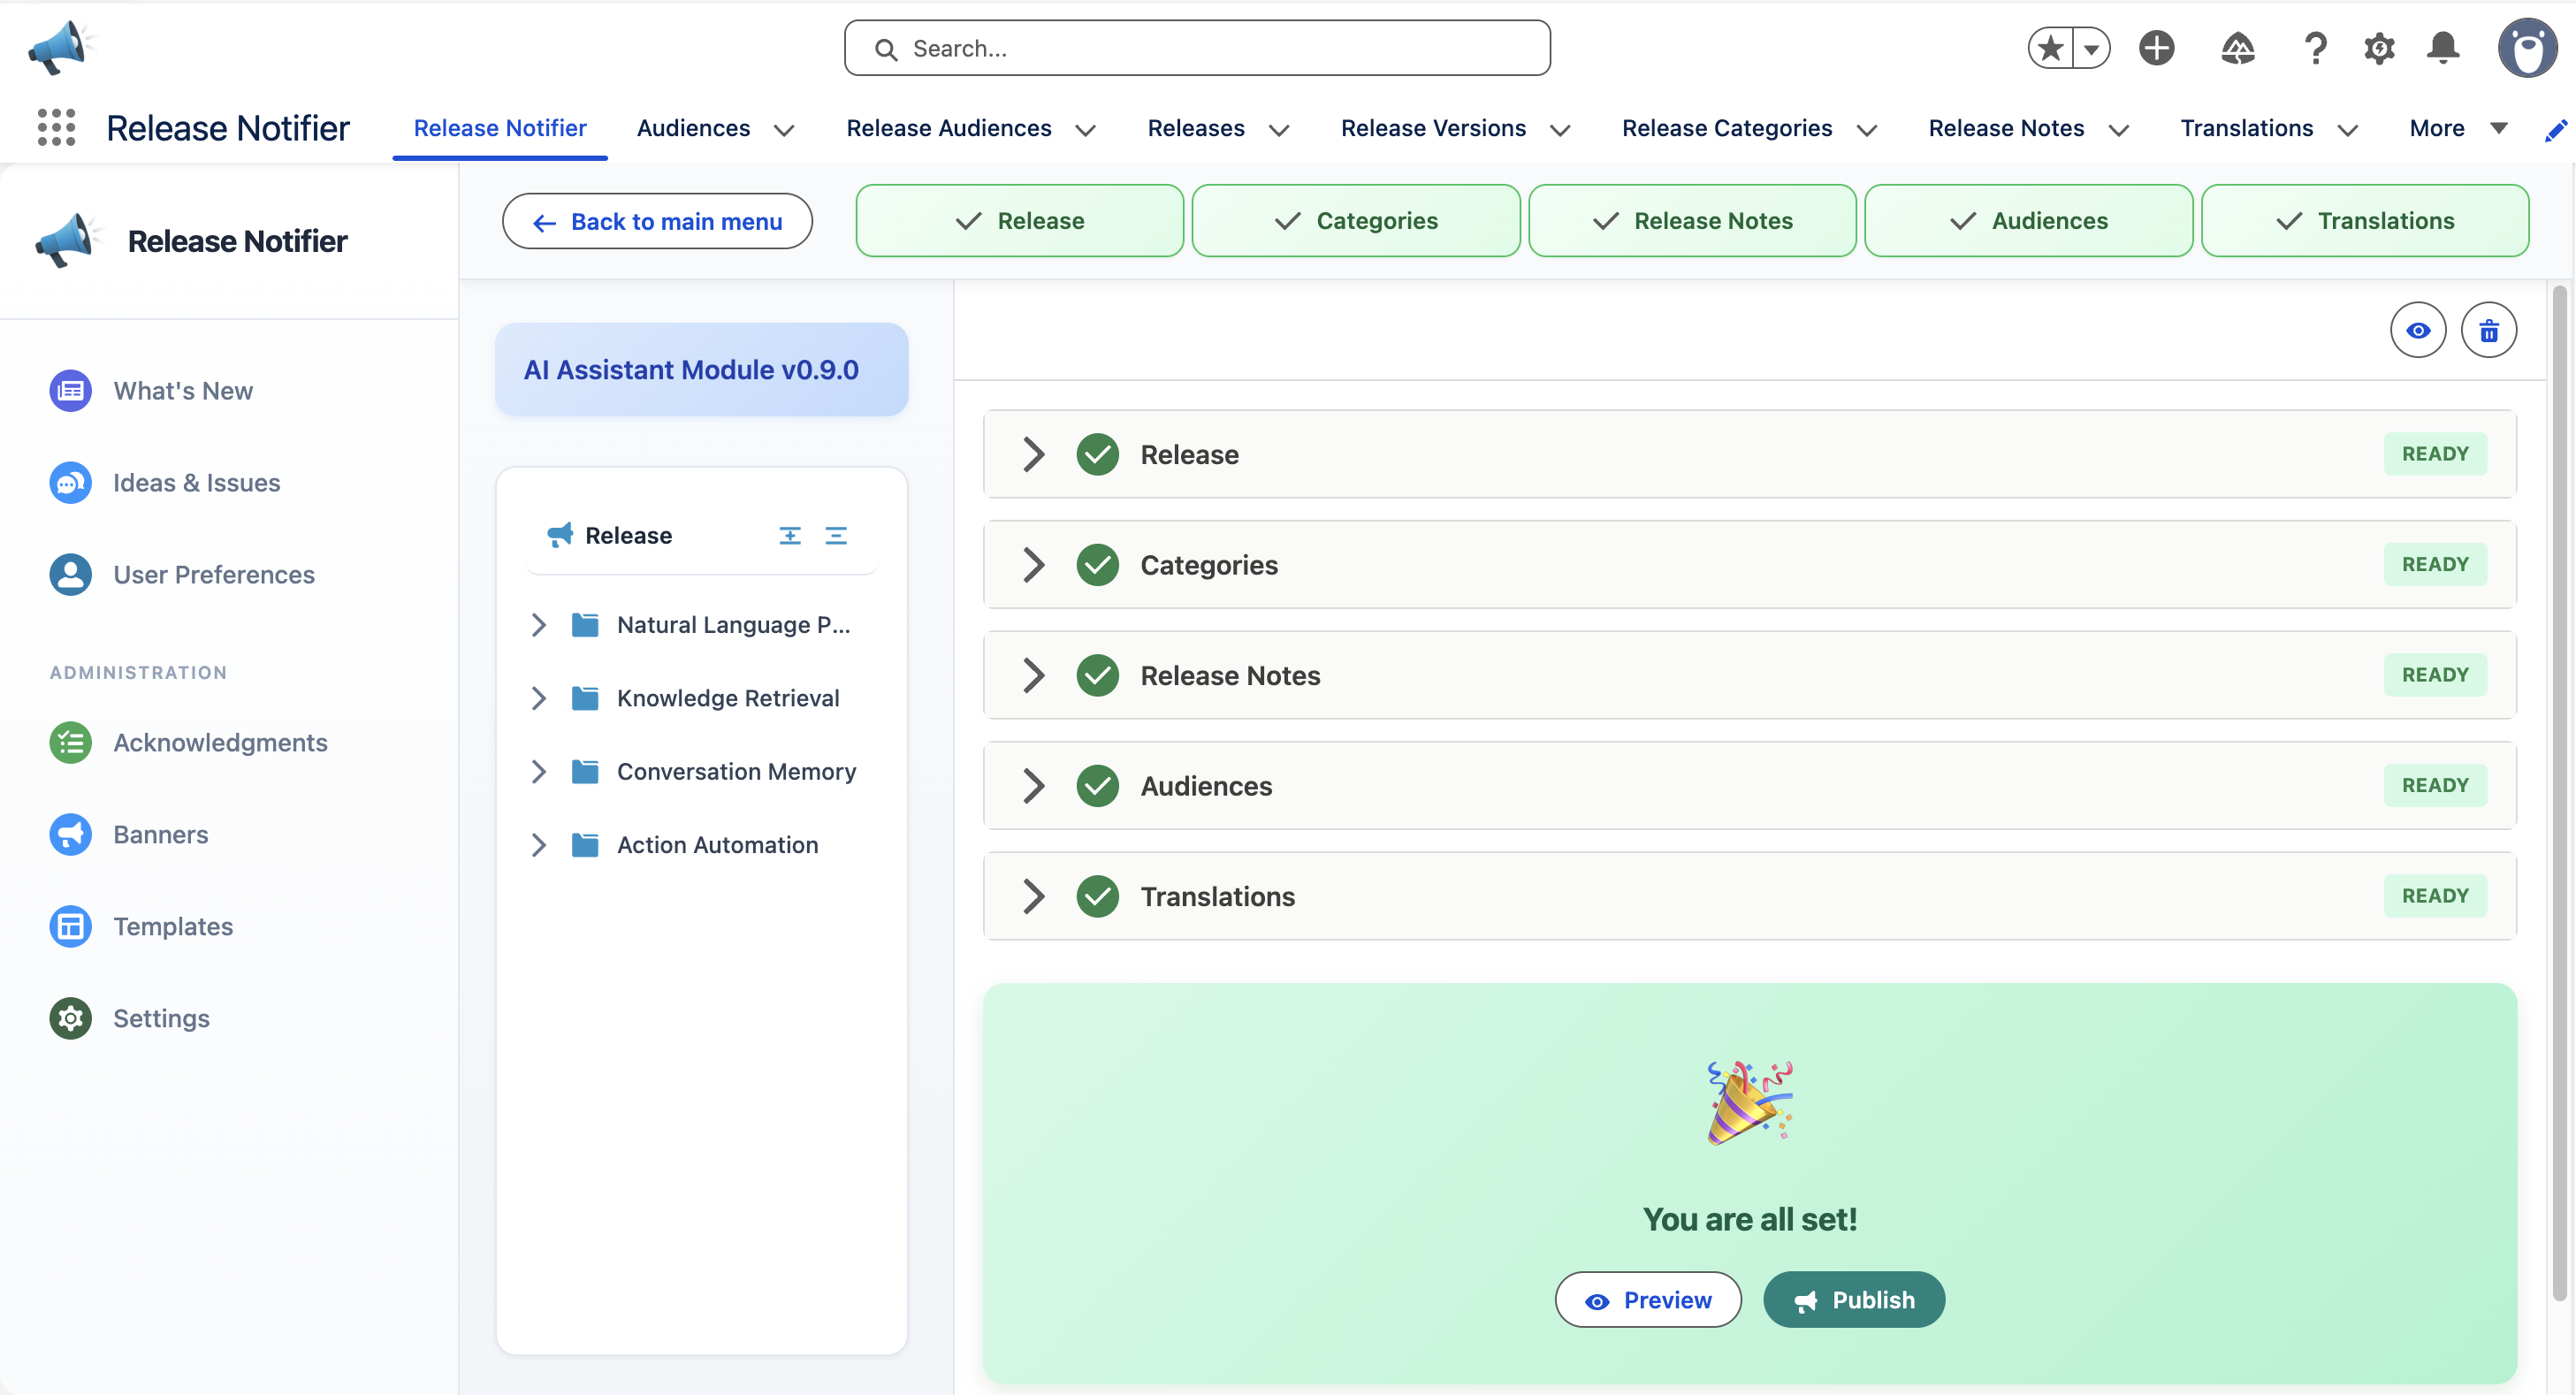Go back to the main menu

pyautogui.click(x=657, y=221)
